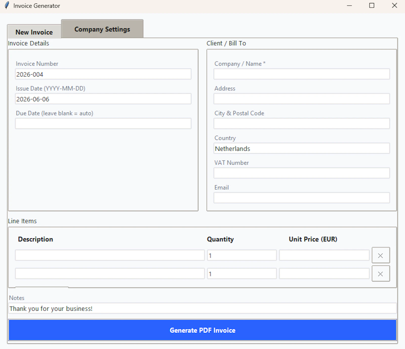Click the "Invoice Number" label
This screenshot has width=405, height=349.
(x=37, y=64)
